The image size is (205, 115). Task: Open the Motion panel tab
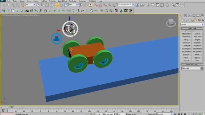[193, 16]
